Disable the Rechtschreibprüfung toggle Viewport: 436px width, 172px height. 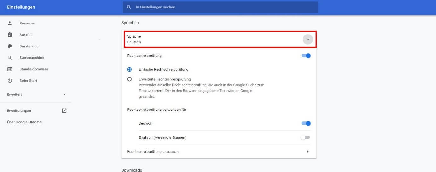[x=306, y=56]
